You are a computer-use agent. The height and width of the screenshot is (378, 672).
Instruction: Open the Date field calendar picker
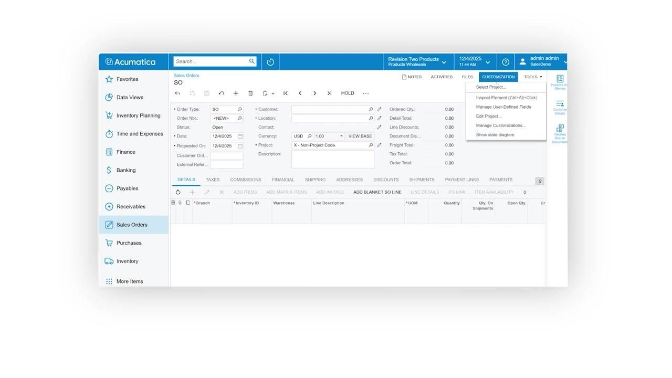pos(240,136)
